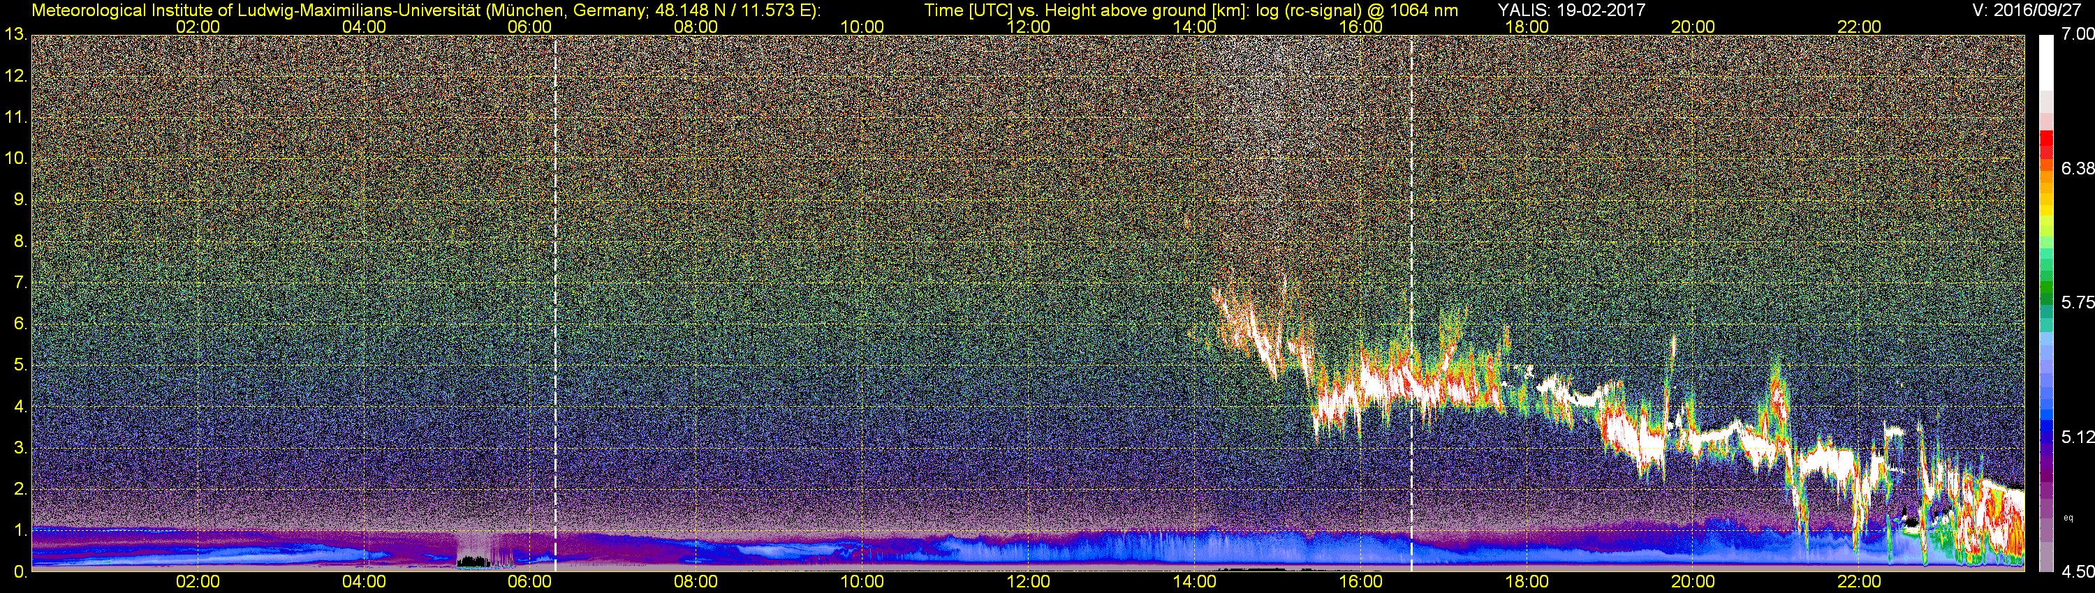Image resolution: width=2095 pixels, height=593 pixels.
Task: Click the 22:00 label on the top time axis
Action: coord(1859,27)
